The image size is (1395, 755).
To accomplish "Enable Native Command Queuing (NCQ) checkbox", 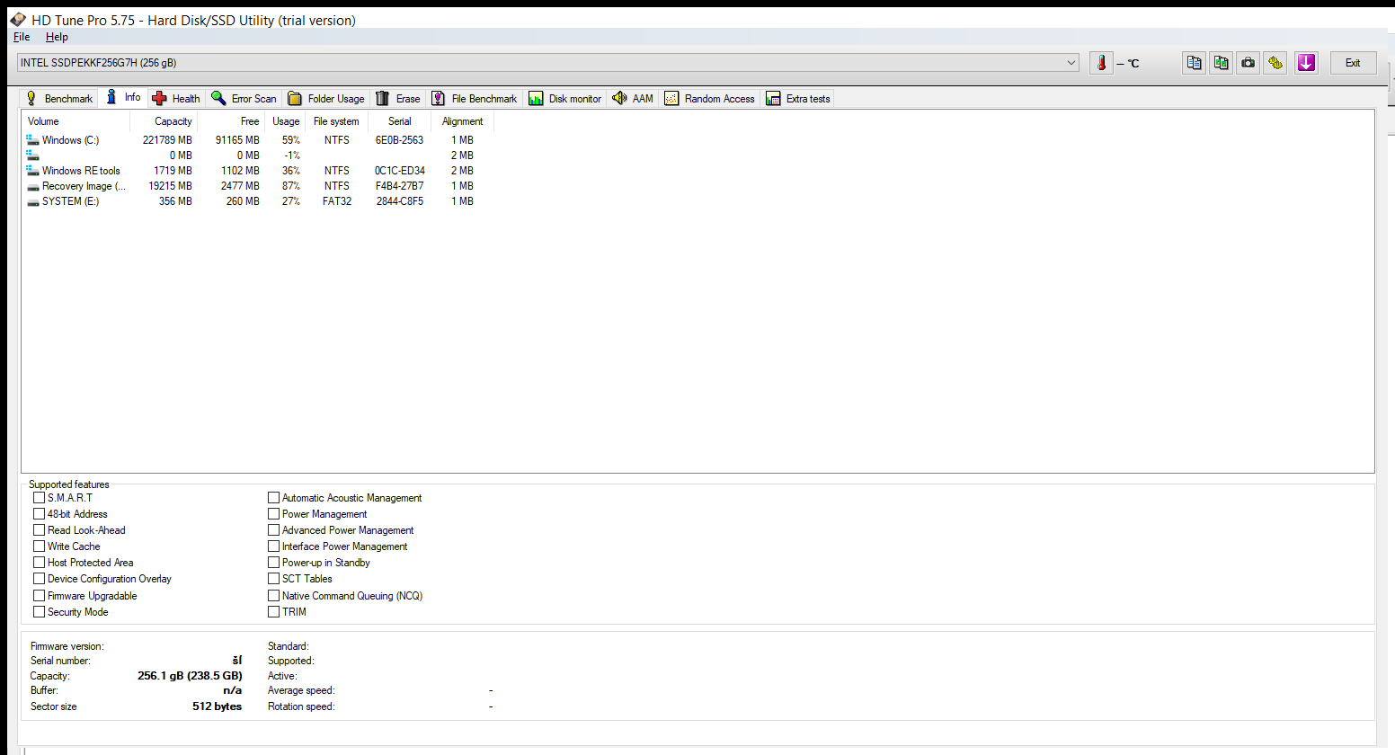I will 273,596.
